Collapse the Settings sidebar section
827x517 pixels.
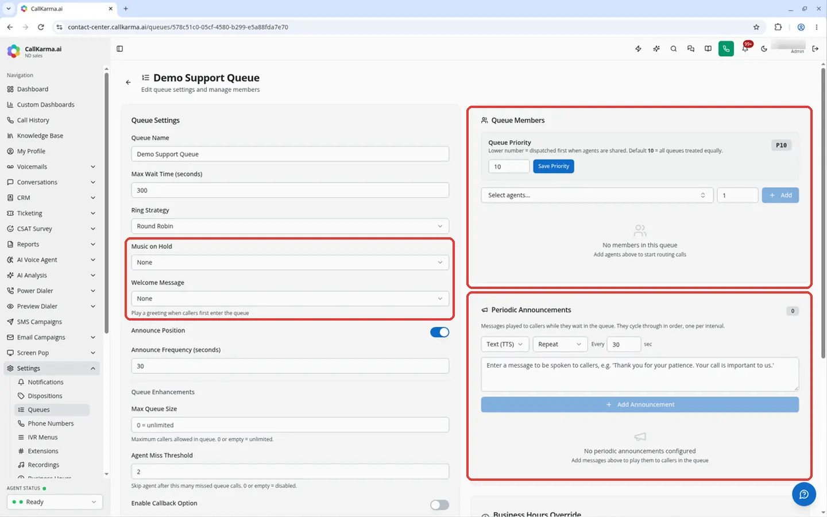pos(51,368)
